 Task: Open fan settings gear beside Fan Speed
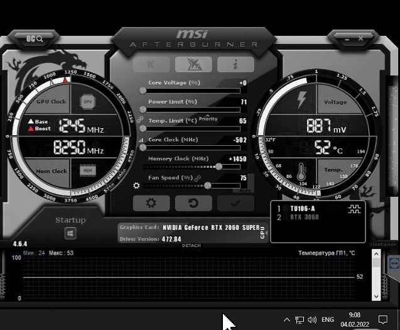pos(136,185)
